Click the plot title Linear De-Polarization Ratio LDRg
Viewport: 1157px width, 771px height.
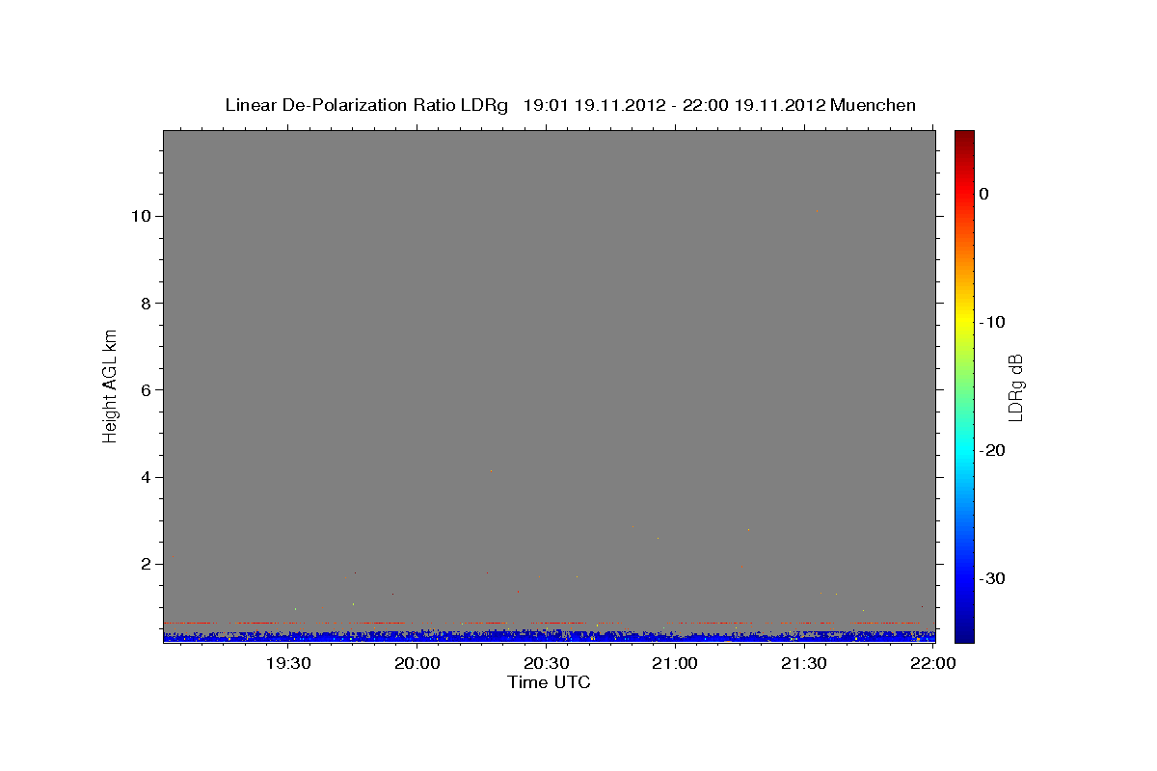tap(366, 105)
